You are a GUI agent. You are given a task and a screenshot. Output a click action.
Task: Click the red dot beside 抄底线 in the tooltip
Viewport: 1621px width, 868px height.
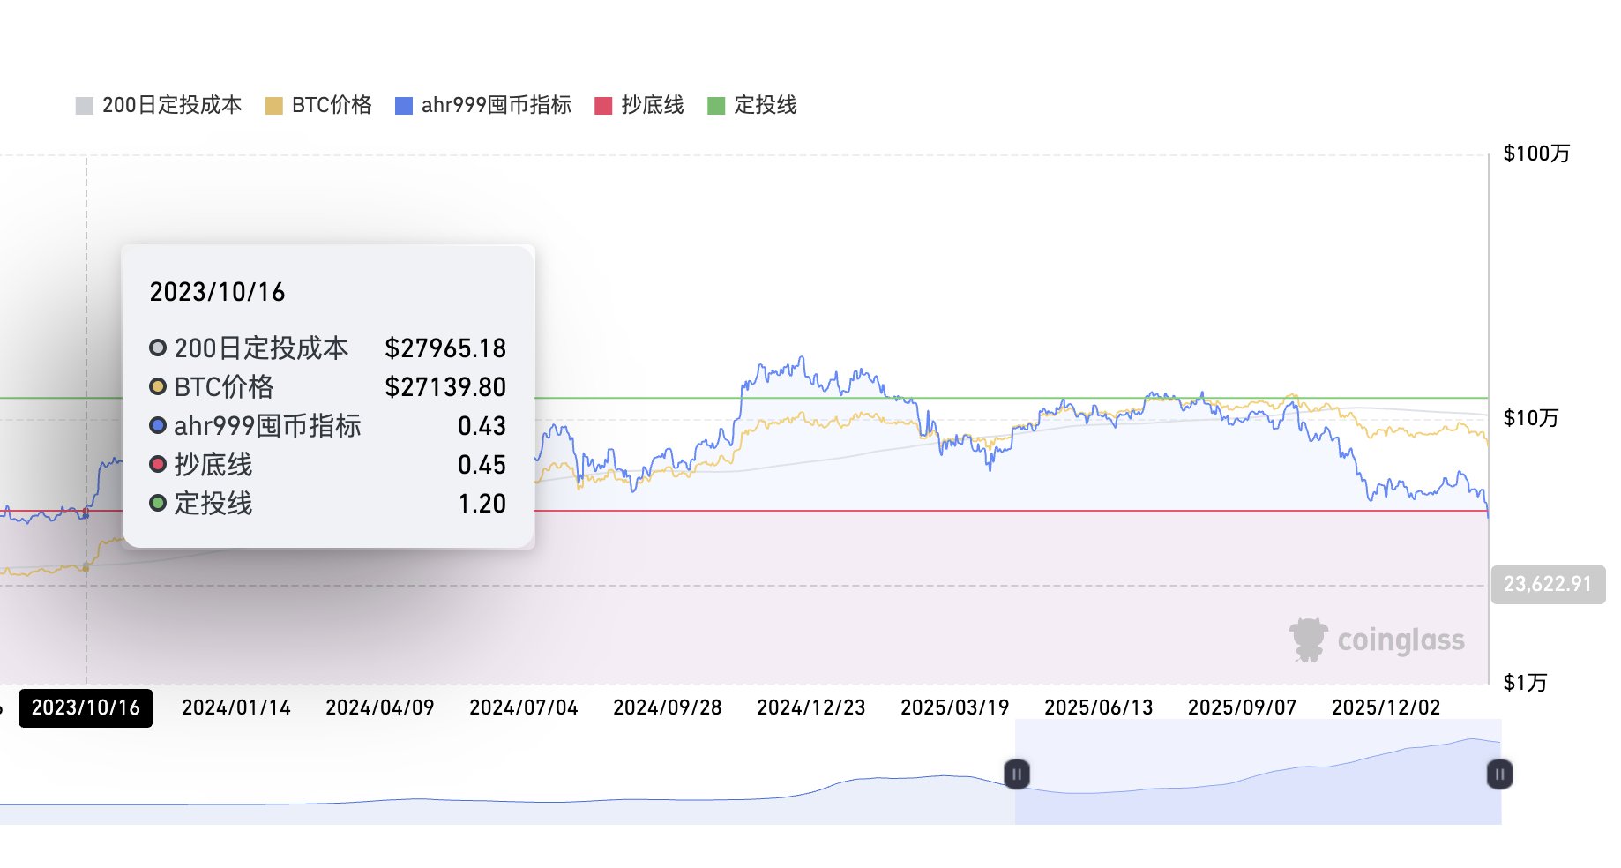(x=157, y=464)
